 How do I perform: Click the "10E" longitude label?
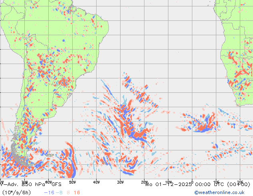216,182
